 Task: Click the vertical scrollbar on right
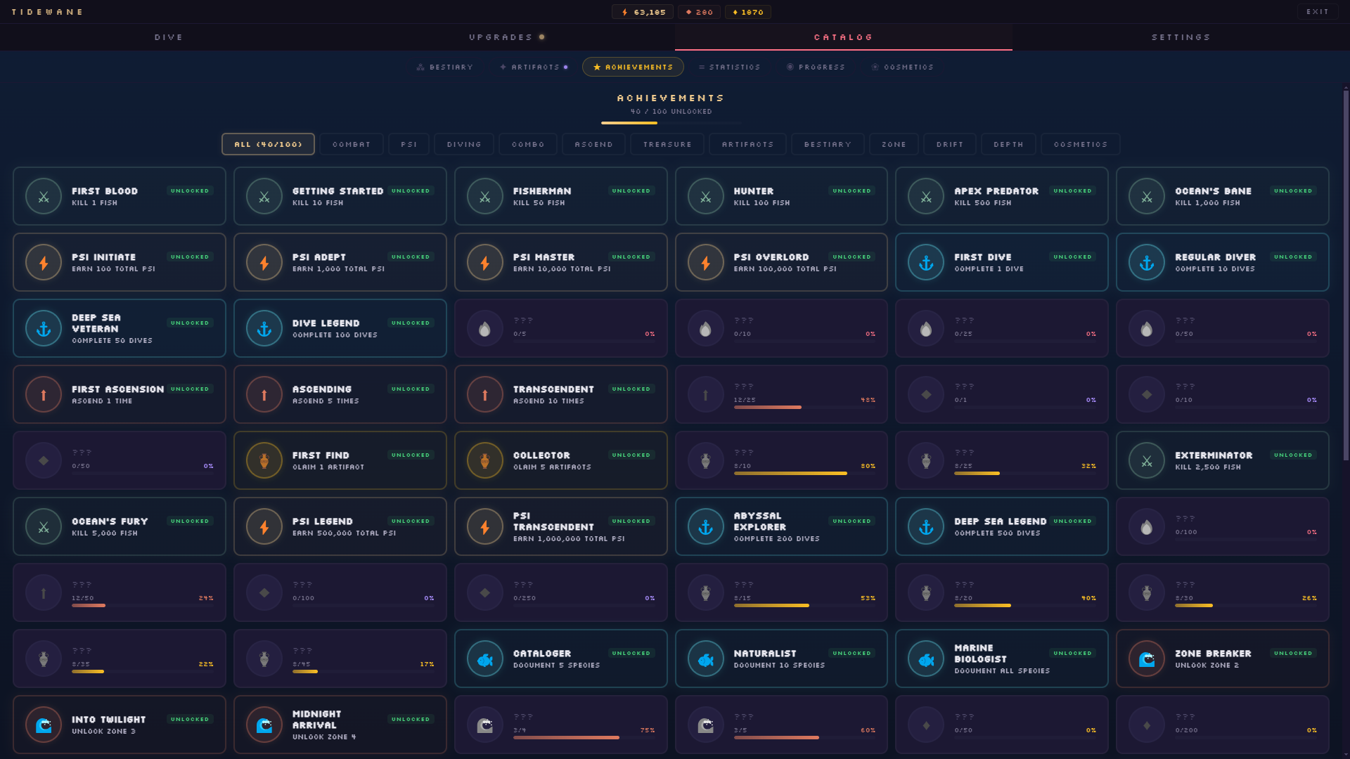pos(1346,274)
